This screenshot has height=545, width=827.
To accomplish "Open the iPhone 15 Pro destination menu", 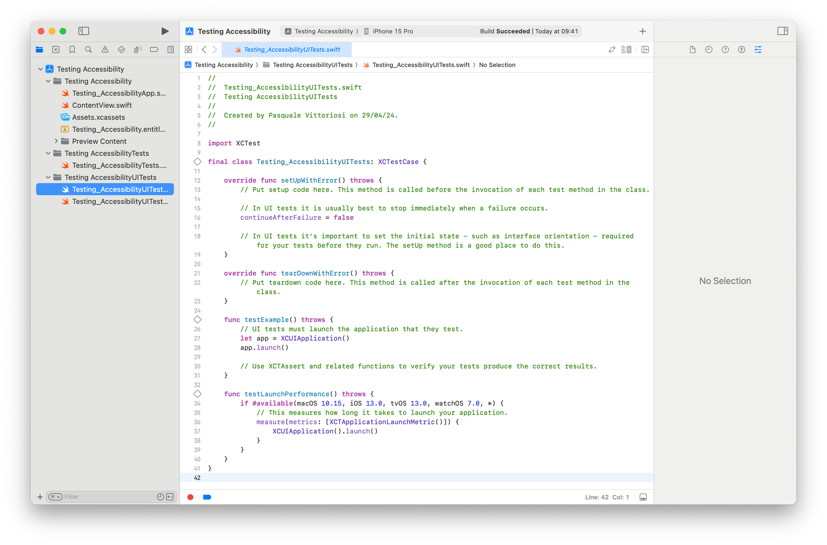I will point(389,31).
